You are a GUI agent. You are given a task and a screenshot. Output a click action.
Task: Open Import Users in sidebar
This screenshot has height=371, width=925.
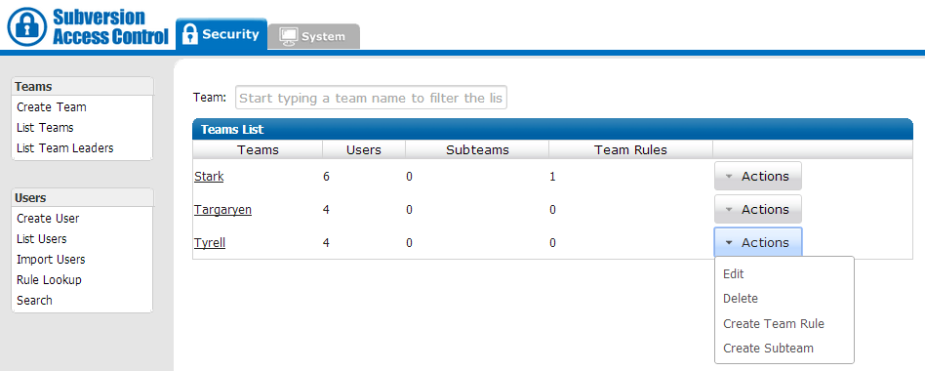coord(51,260)
